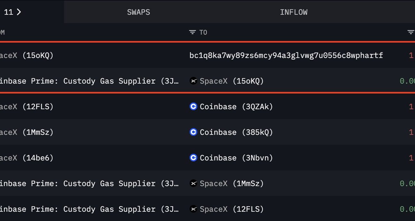
Task: Open Coinbase Prime Custody Gas Supplier in second row
Action: (x=90, y=81)
